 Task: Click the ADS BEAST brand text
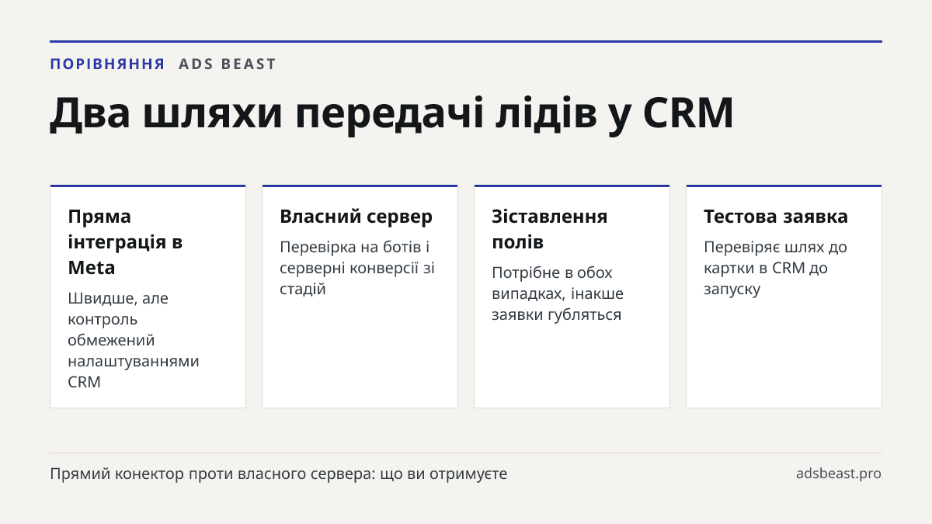point(228,64)
